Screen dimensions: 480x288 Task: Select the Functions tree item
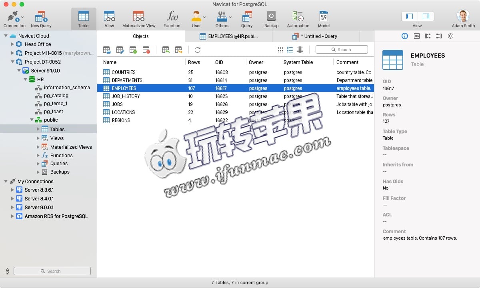click(61, 155)
